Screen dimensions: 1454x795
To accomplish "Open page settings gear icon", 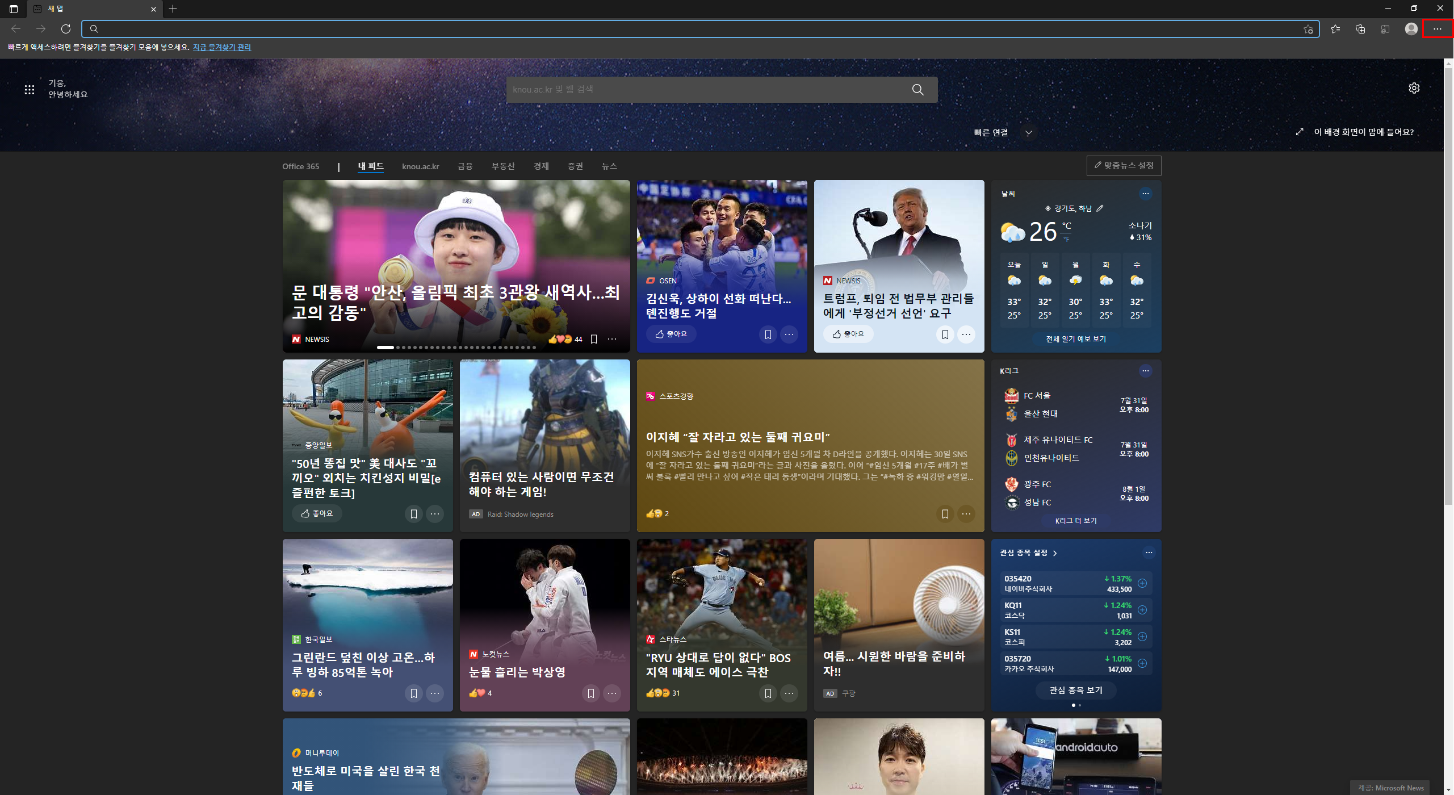I will [x=1414, y=88].
